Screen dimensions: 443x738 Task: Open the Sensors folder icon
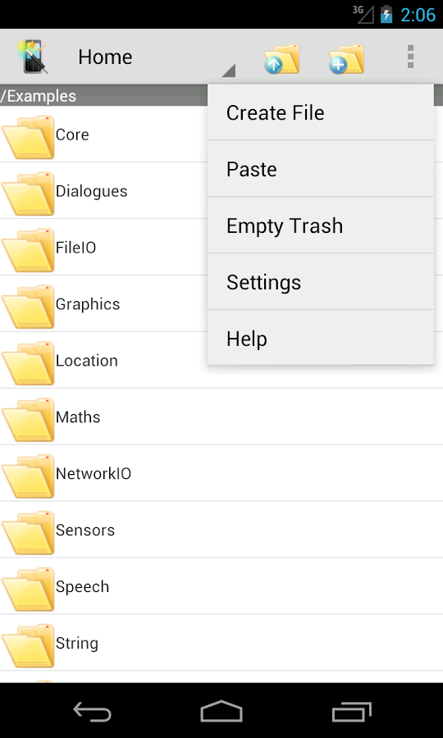tap(28, 532)
